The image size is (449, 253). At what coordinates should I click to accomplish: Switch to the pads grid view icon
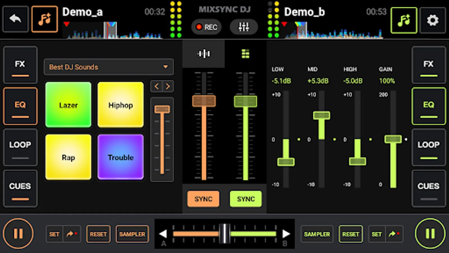pyautogui.click(x=245, y=53)
